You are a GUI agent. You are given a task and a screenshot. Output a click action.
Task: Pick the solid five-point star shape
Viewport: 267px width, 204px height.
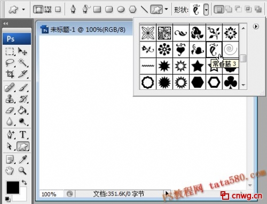[x=198, y=66]
